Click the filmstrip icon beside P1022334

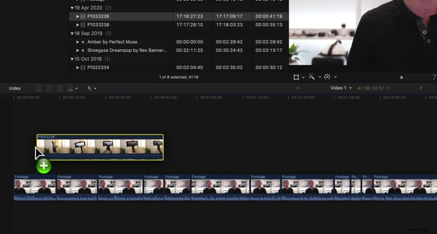pos(83,67)
